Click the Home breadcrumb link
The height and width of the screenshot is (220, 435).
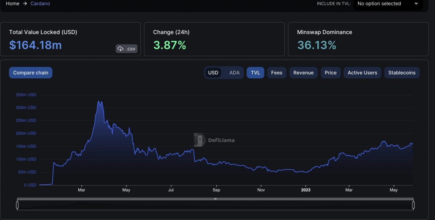pyautogui.click(x=12, y=3)
